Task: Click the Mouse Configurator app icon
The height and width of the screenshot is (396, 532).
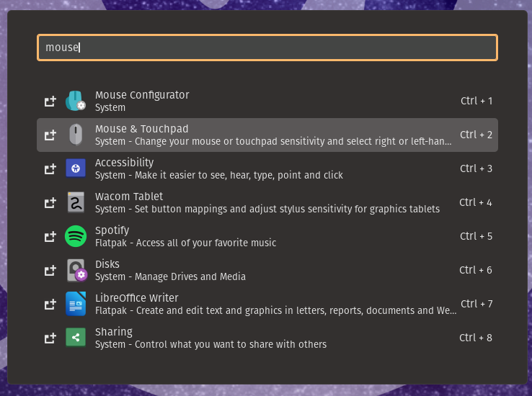Action: 76,102
